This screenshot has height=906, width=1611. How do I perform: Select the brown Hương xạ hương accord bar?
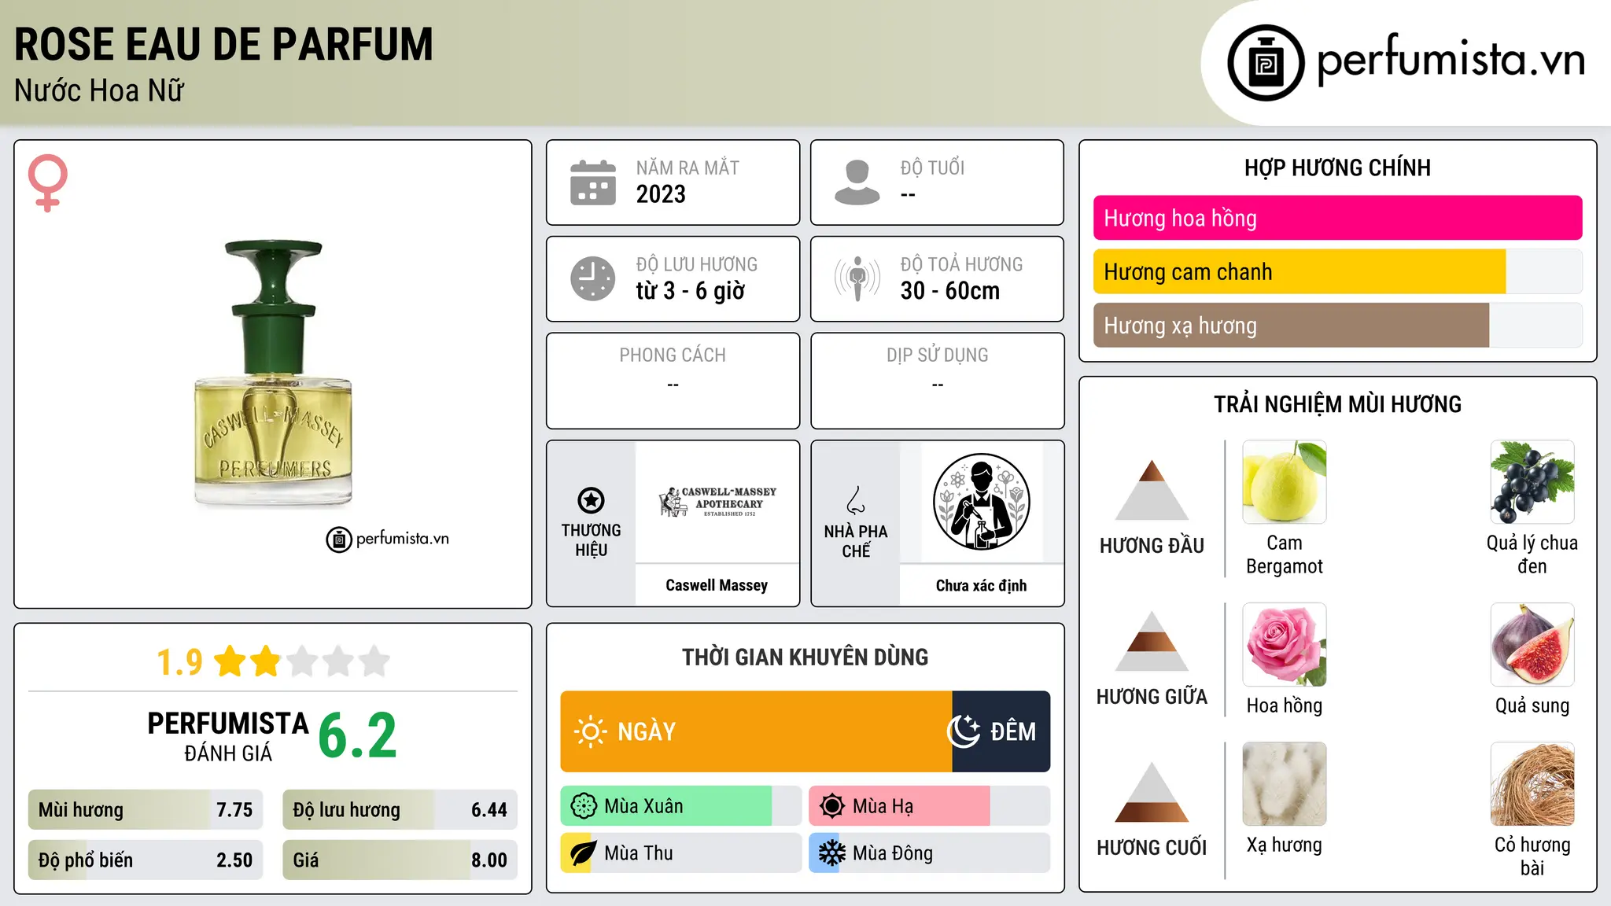pyautogui.click(x=1338, y=325)
